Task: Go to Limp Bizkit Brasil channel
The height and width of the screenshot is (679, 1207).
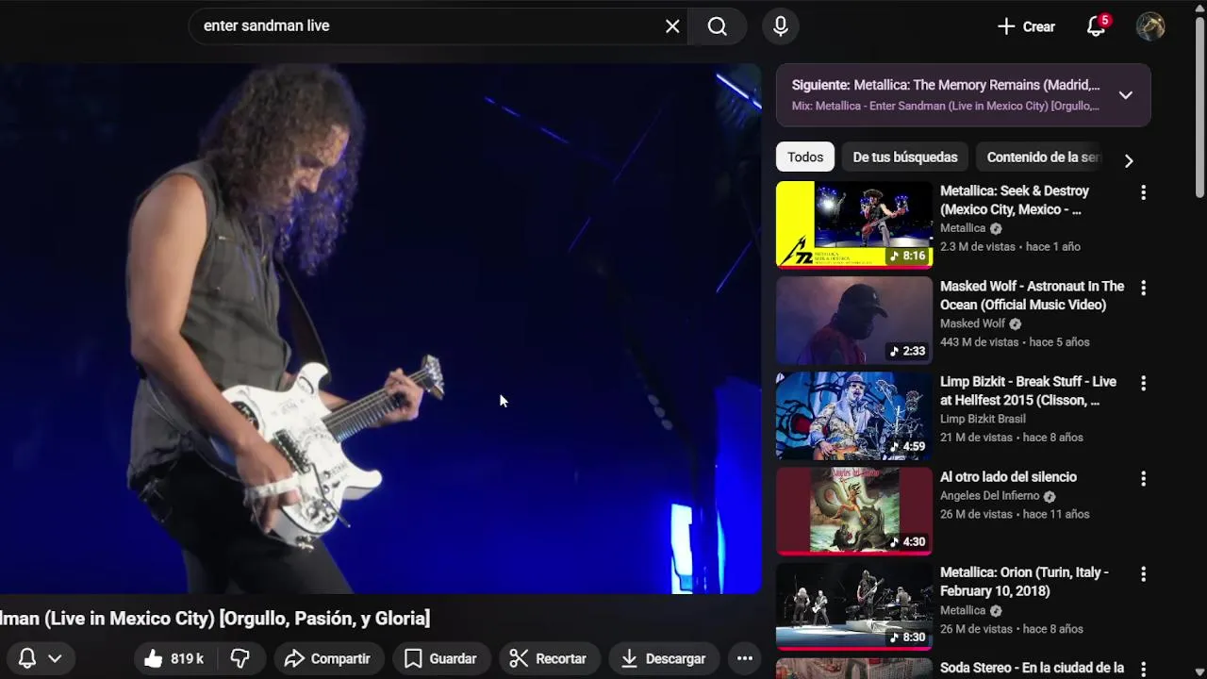Action: point(983,419)
